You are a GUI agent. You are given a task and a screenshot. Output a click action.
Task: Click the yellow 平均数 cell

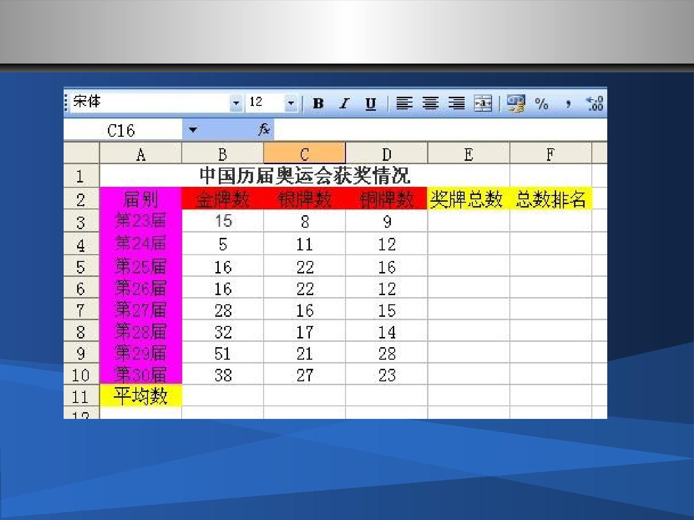[x=141, y=396]
